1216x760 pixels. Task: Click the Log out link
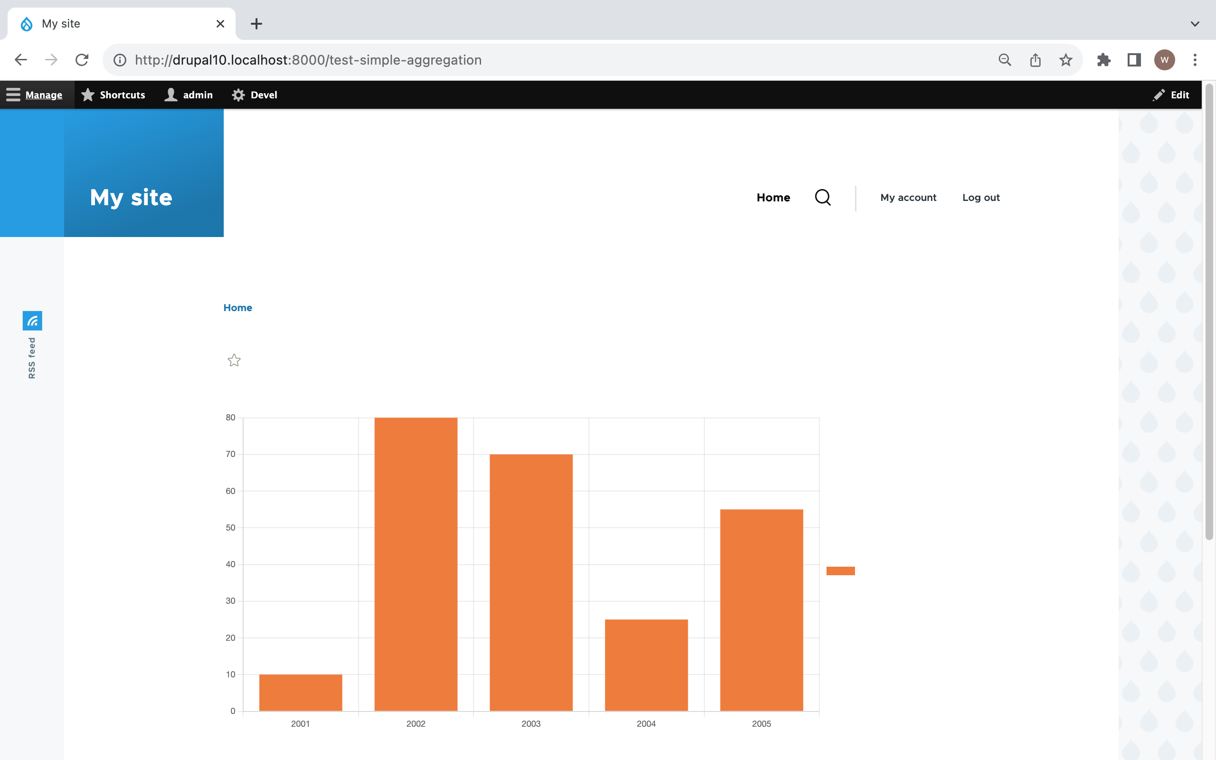pyautogui.click(x=980, y=198)
